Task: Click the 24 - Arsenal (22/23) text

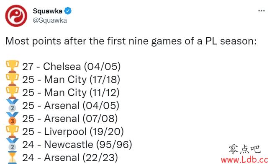Action: (x=70, y=158)
